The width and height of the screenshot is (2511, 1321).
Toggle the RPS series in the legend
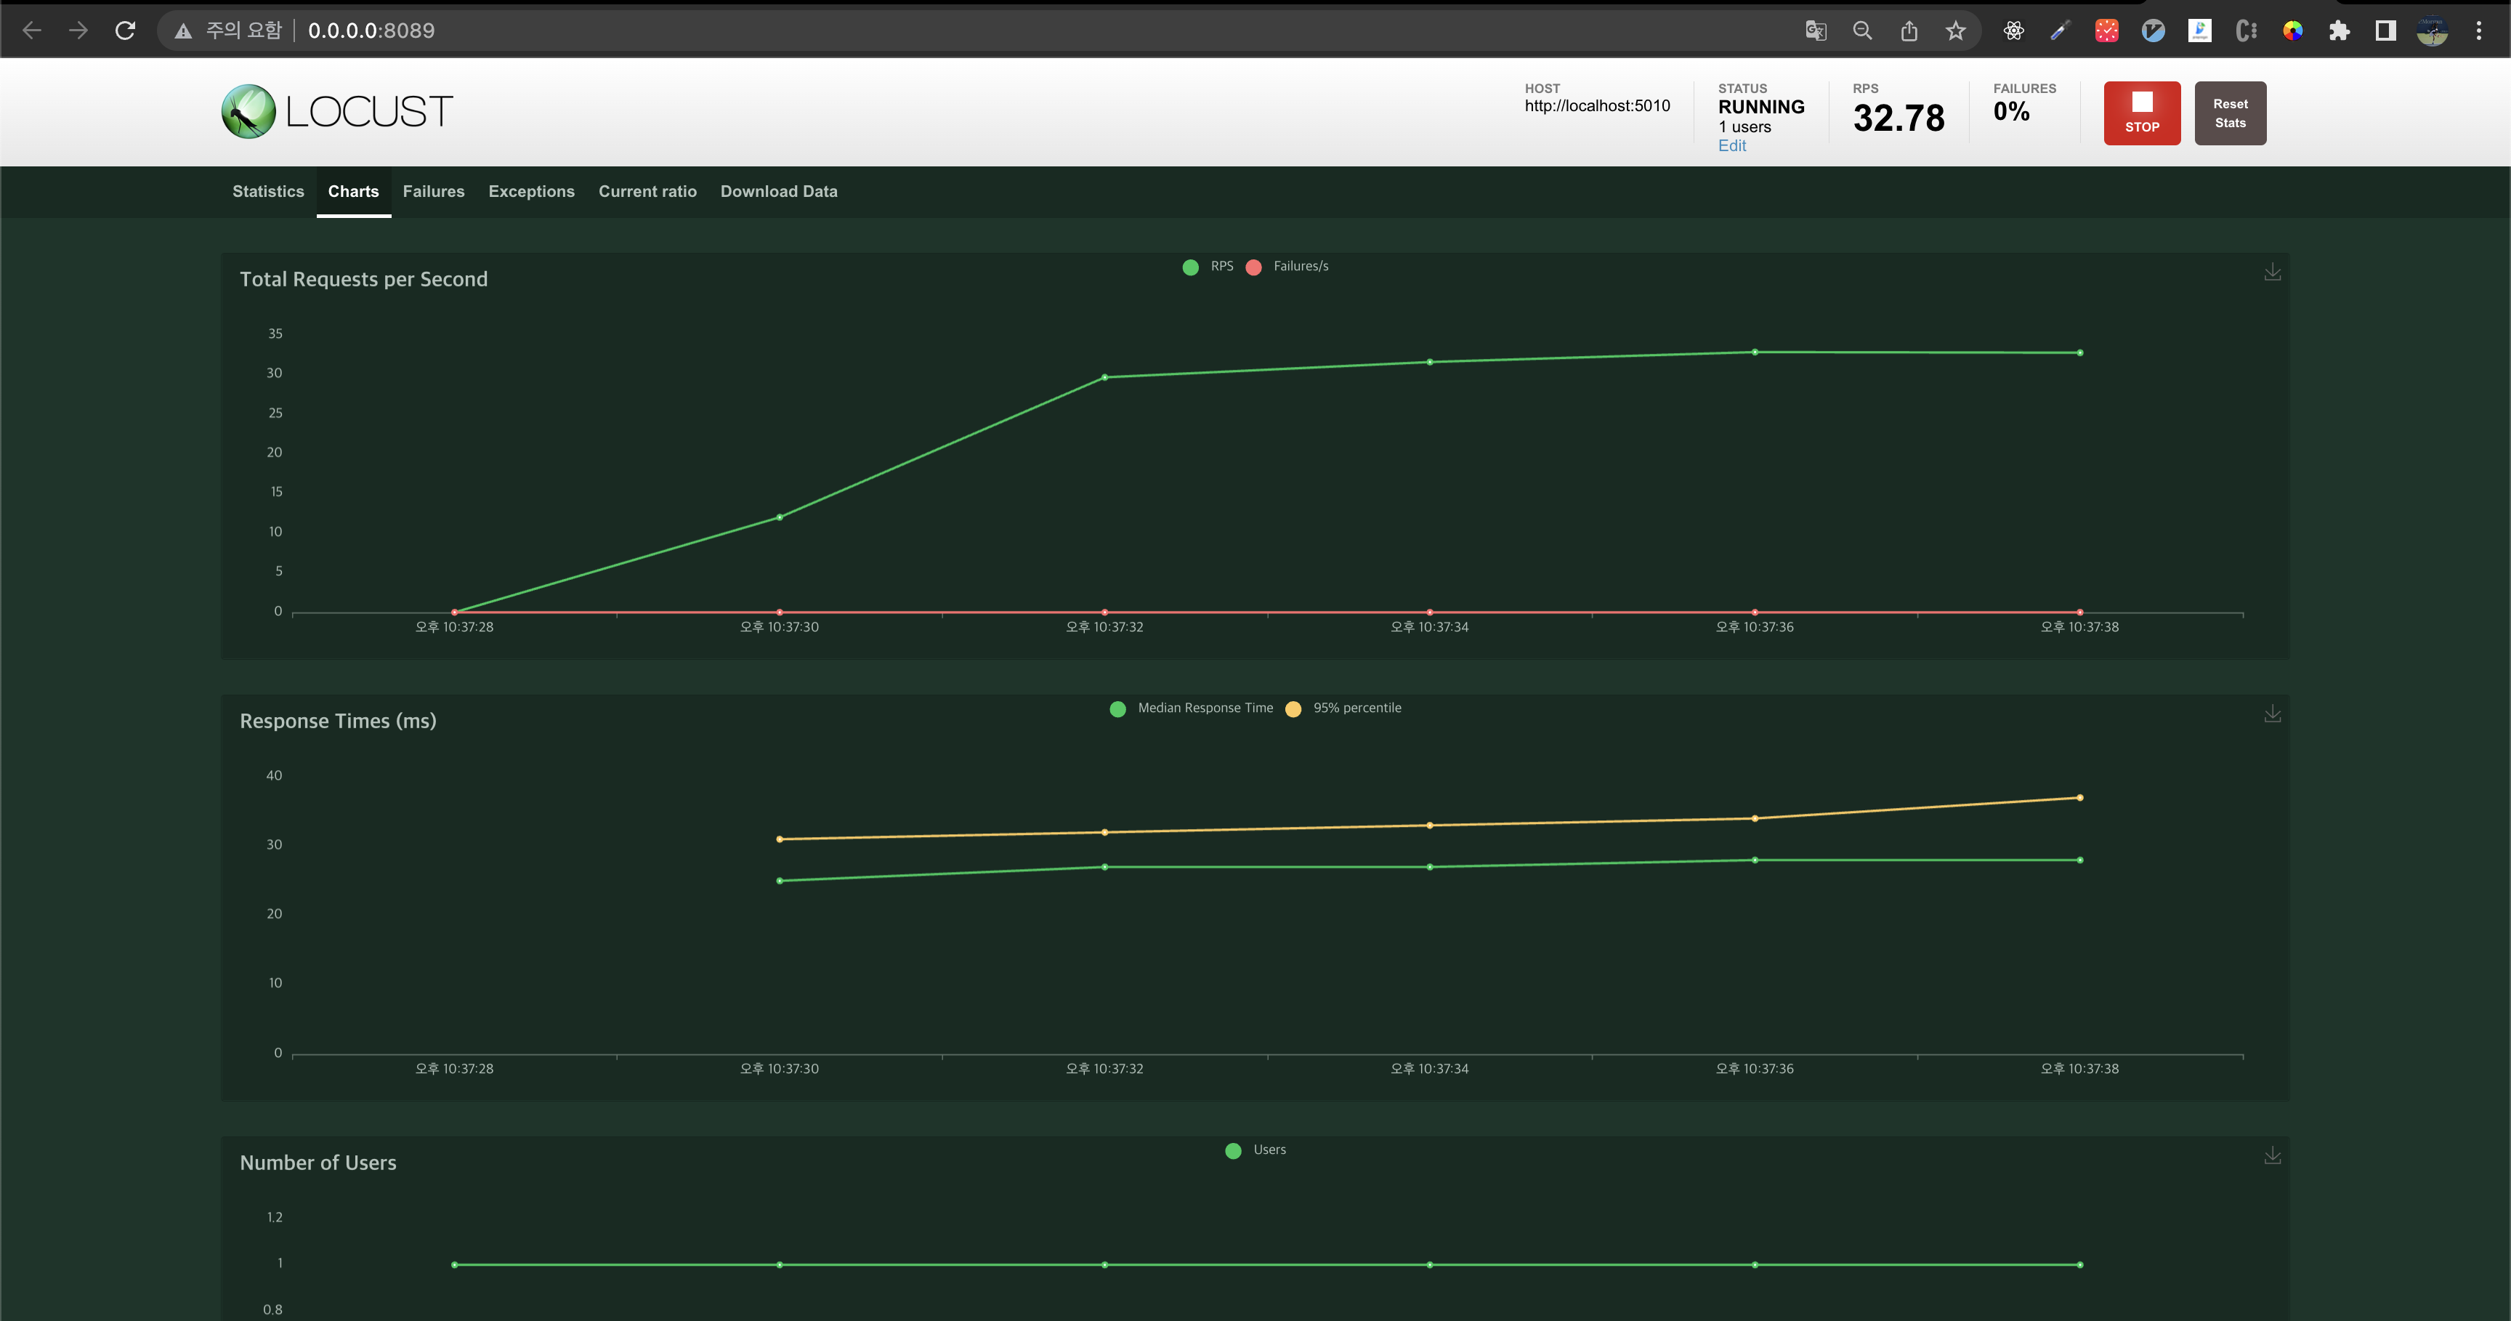(1208, 266)
